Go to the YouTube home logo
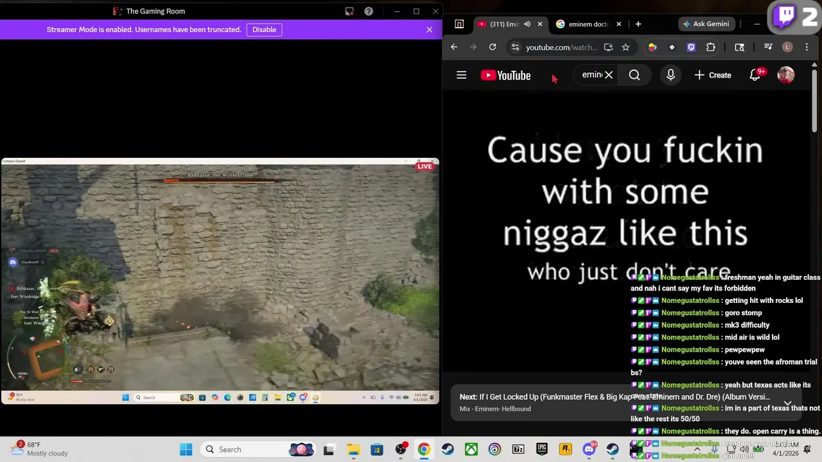This screenshot has width=822, height=462. click(505, 75)
